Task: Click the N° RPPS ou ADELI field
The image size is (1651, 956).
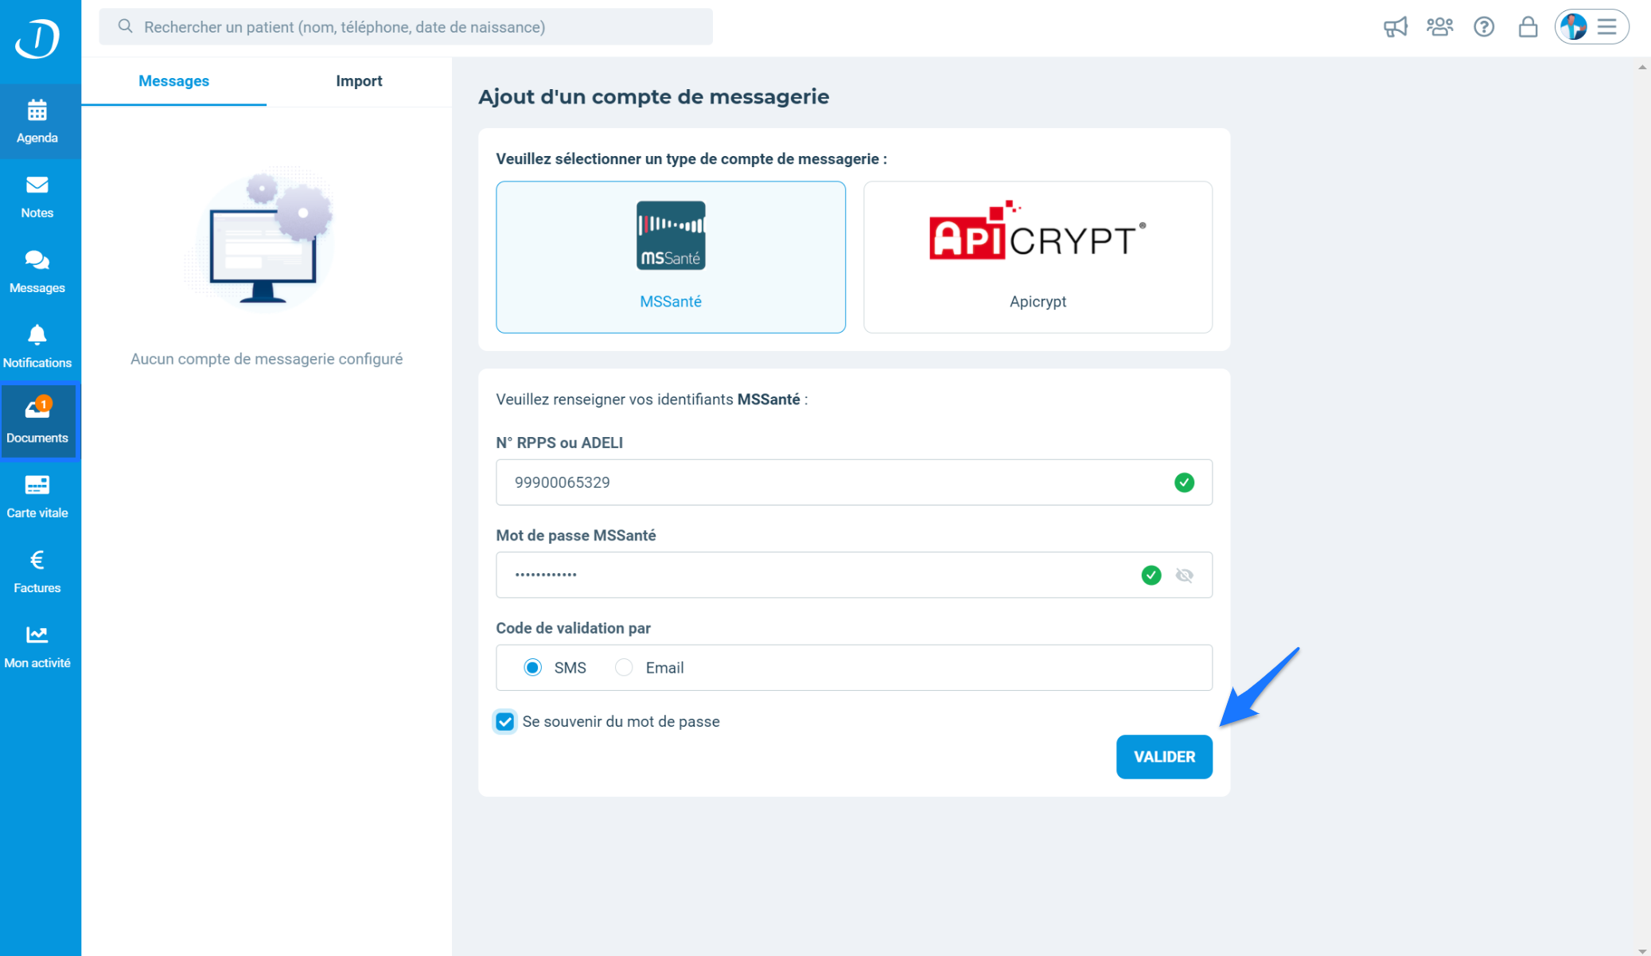Action: 854,482
